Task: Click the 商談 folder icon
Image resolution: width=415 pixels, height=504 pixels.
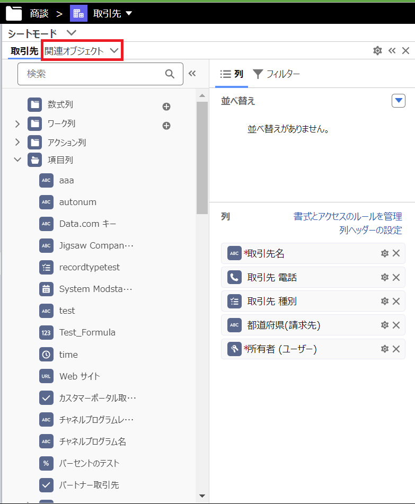Action: 14,13
